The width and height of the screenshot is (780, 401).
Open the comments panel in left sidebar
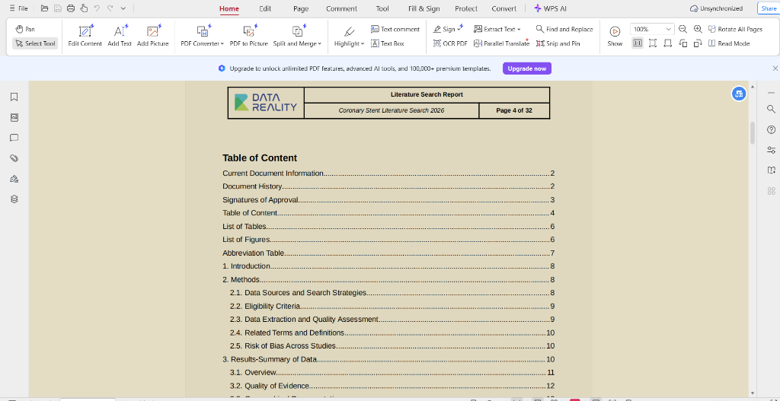[x=14, y=138]
